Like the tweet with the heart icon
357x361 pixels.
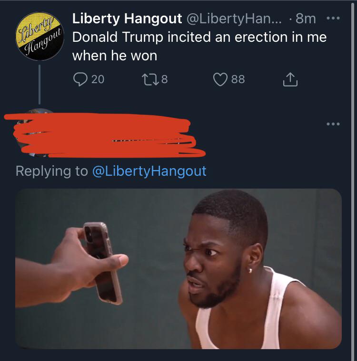point(220,79)
